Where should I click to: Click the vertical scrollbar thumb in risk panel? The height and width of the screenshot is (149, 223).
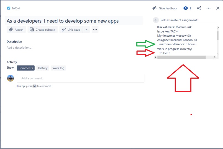click(217, 36)
